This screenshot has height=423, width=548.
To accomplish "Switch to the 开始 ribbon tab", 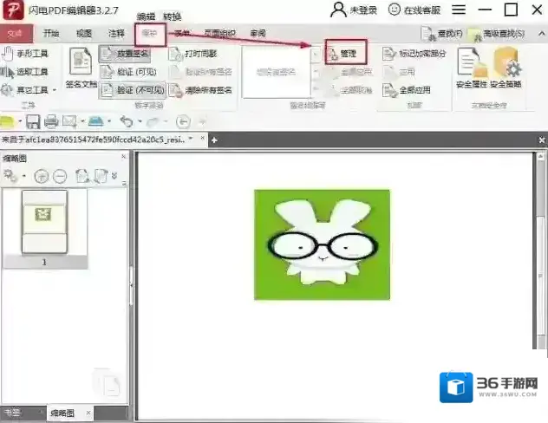I will pyautogui.click(x=51, y=33).
